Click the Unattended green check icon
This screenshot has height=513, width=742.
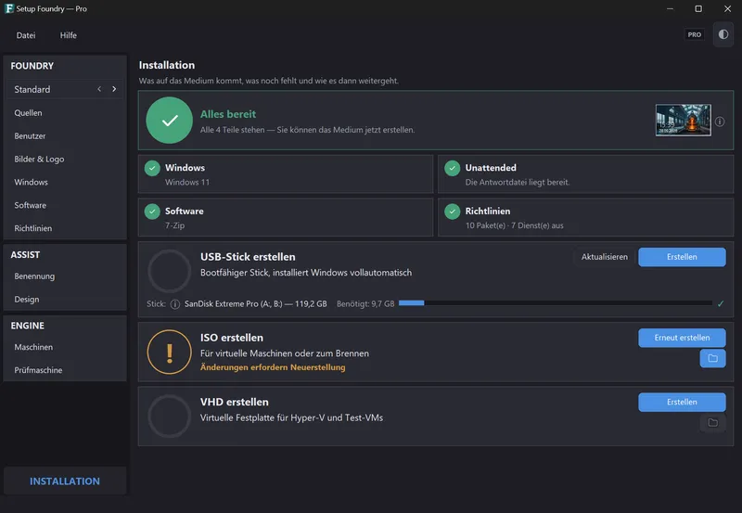(x=453, y=168)
